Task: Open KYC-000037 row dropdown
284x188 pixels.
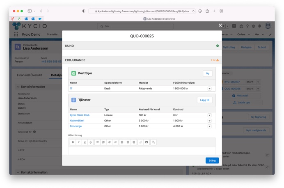Action: pos(258,82)
